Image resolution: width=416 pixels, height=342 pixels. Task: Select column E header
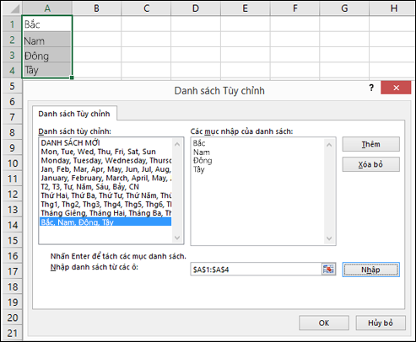pyautogui.click(x=246, y=8)
